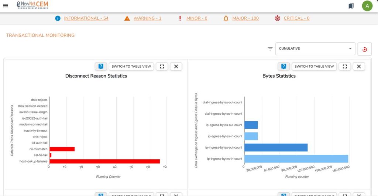Viewport: 378px width, 196px height.
Task: Open the WARNING - 1 alarms link
Action: (147, 18)
